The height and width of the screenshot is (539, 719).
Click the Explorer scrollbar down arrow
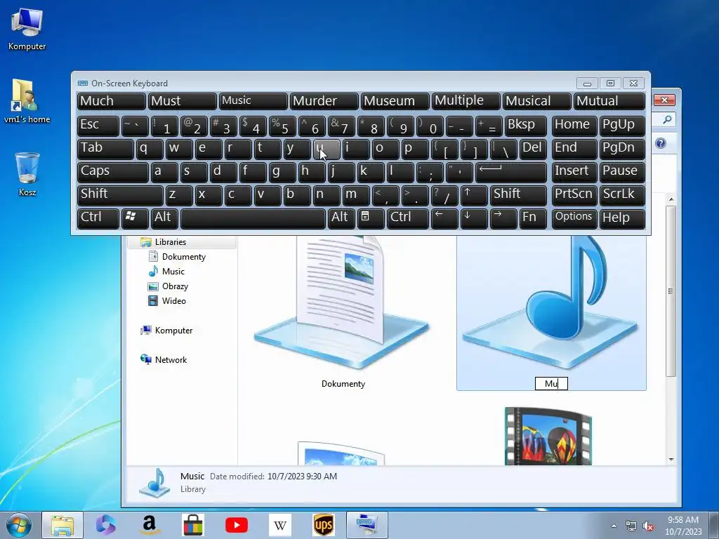[671, 459]
